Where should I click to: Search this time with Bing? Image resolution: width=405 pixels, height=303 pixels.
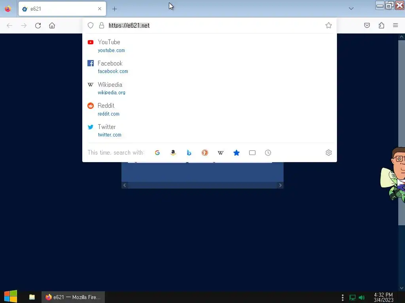pyautogui.click(x=189, y=153)
